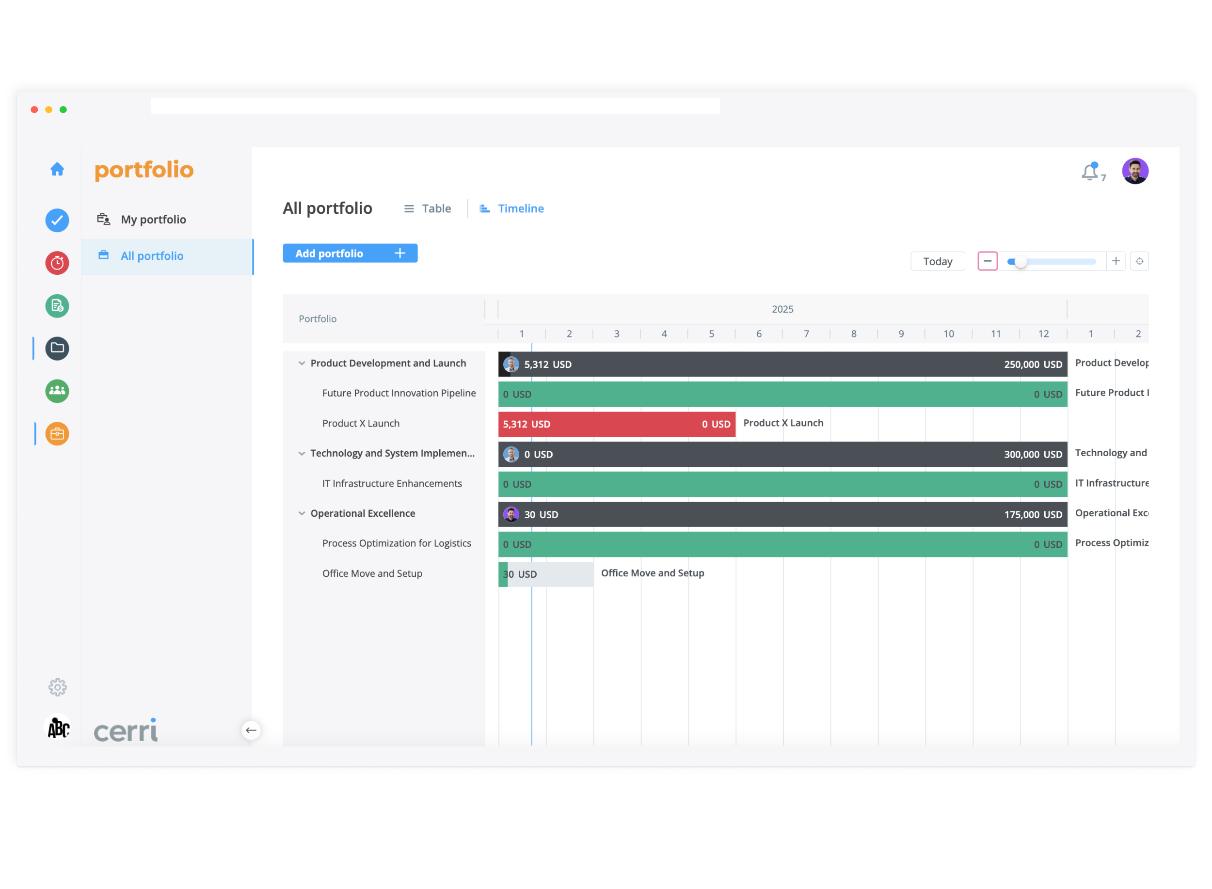Image resolution: width=1212 pixels, height=889 pixels.
Task: Zoom out timeline with minus button
Action: [988, 262]
